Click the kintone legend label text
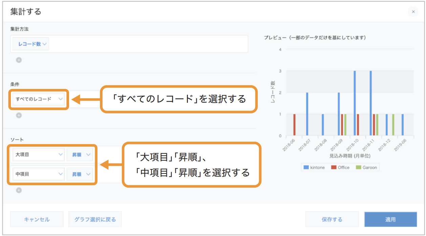 317,167
